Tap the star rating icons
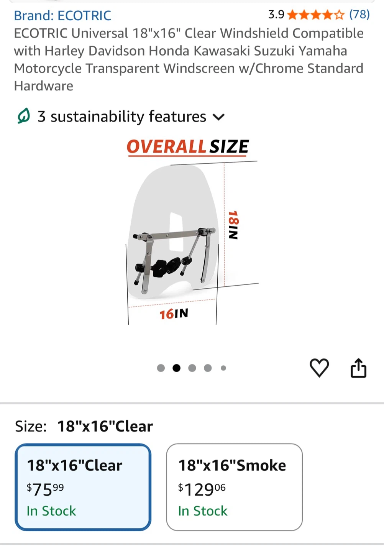This screenshot has width=384, height=552. pos(316,15)
